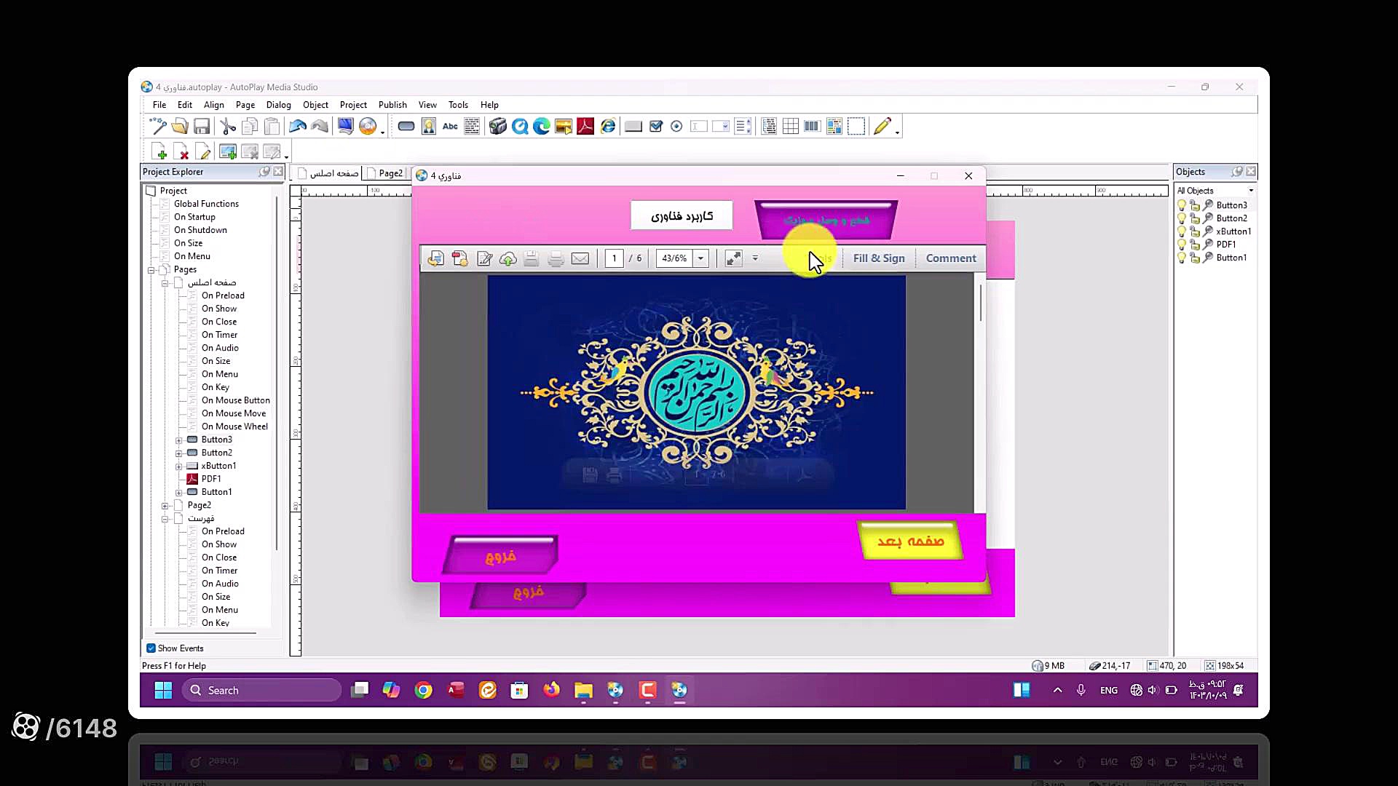Insert a Label object via the Abc icon
Viewport: 1398px width, 786px height.
coord(450,127)
